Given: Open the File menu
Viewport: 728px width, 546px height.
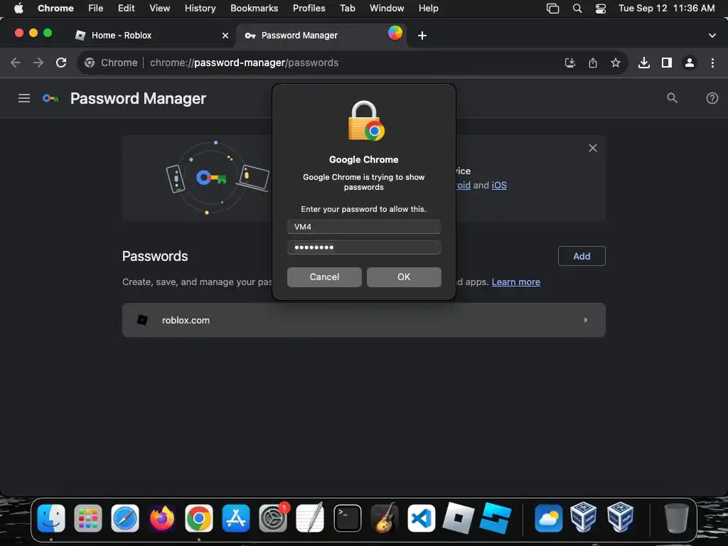Looking at the screenshot, I should tap(96, 8).
